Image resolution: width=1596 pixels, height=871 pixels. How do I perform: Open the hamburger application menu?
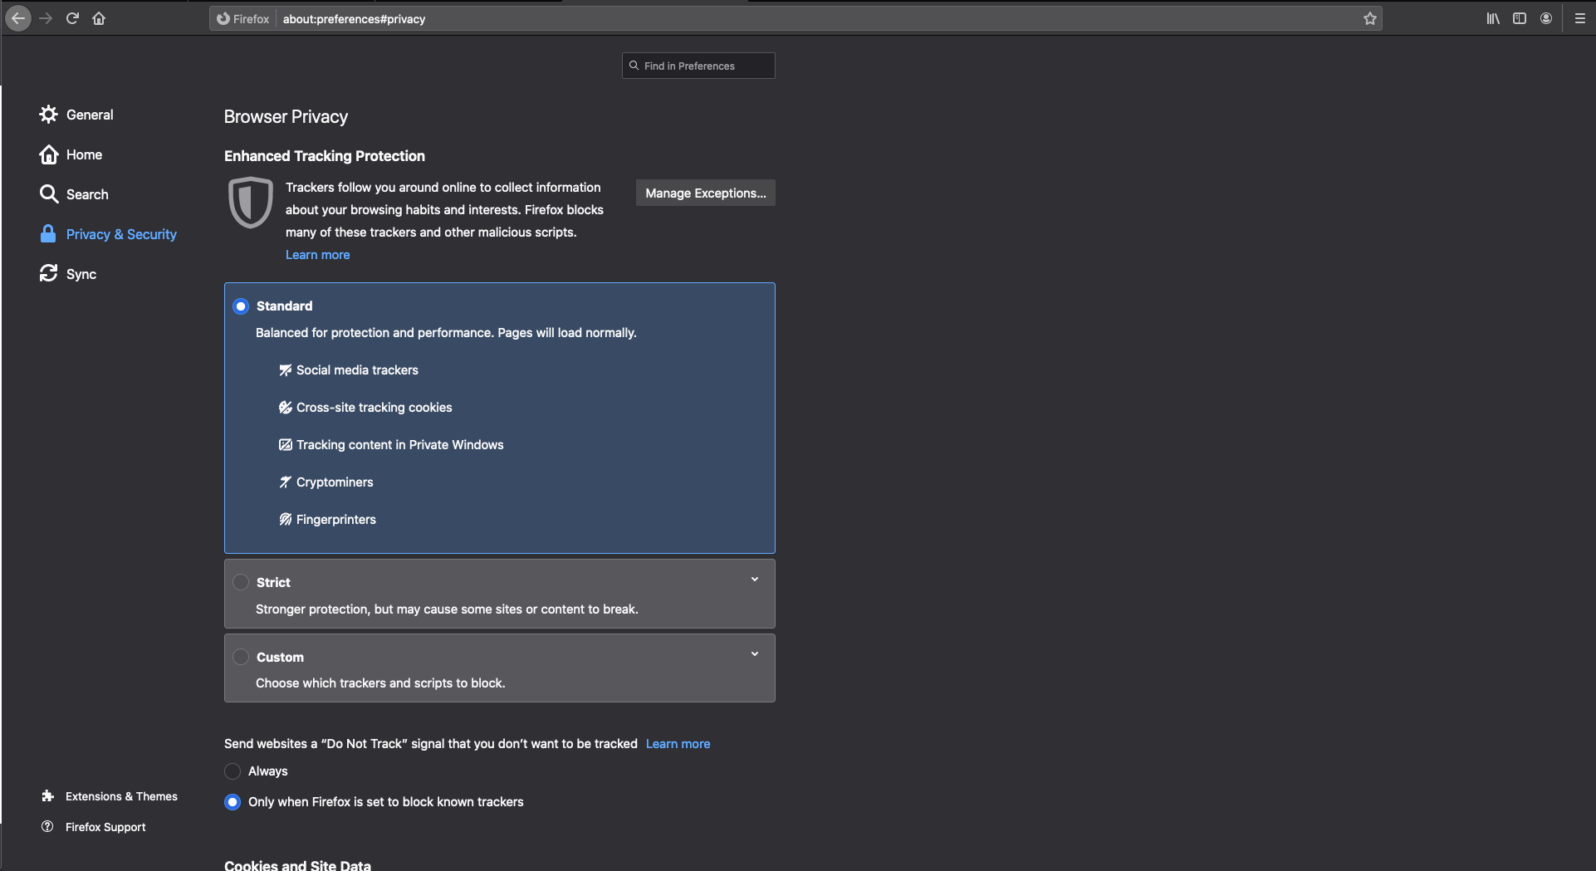pos(1579,18)
